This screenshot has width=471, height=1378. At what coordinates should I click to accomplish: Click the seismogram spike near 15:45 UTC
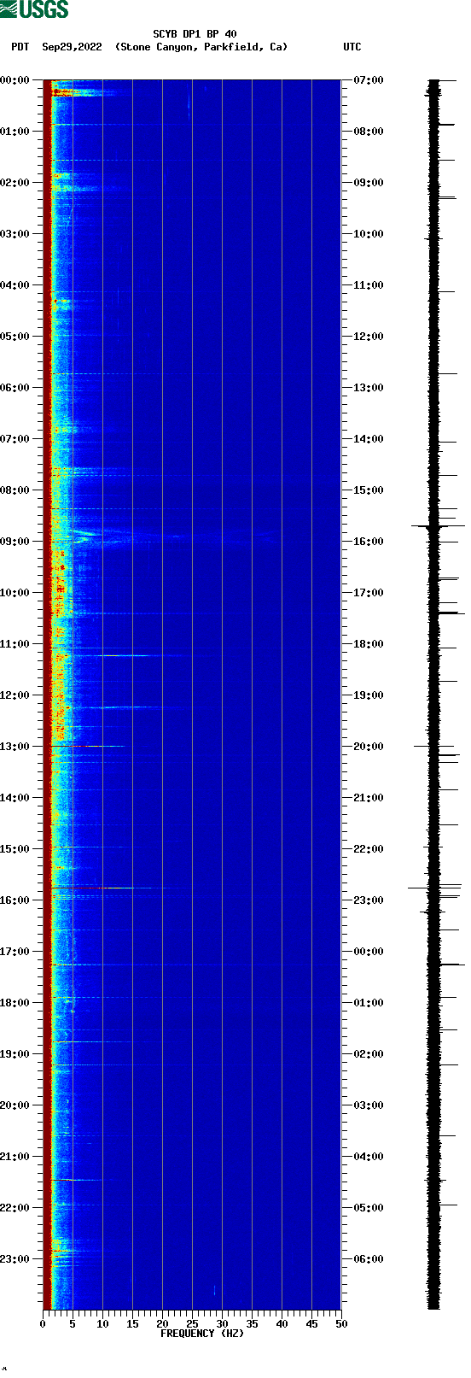click(x=438, y=526)
